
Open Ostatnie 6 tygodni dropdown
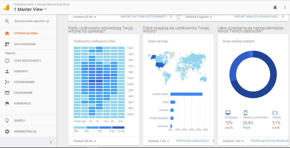(x=199, y=17)
